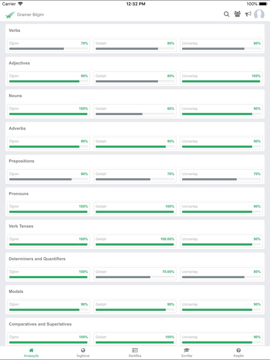Open Verb Tenses Geliştir 100.00% card
Image resolution: width=270 pixels, height=360 pixels.
tap(135, 241)
